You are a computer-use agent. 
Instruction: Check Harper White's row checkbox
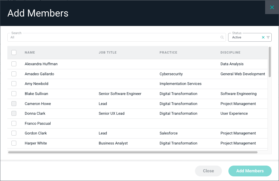coord(14,143)
